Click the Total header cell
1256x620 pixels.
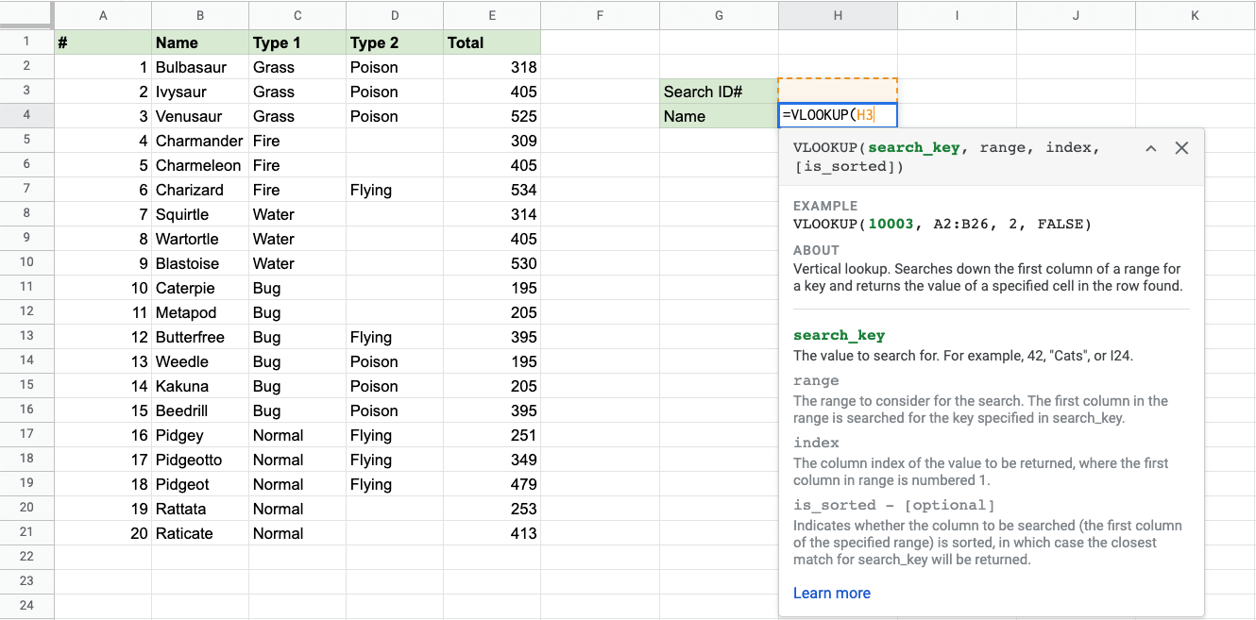click(491, 42)
